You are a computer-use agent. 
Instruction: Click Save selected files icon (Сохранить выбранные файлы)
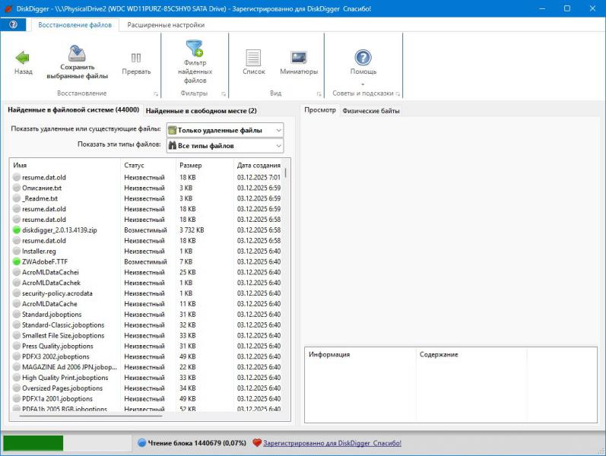tap(76, 55)
